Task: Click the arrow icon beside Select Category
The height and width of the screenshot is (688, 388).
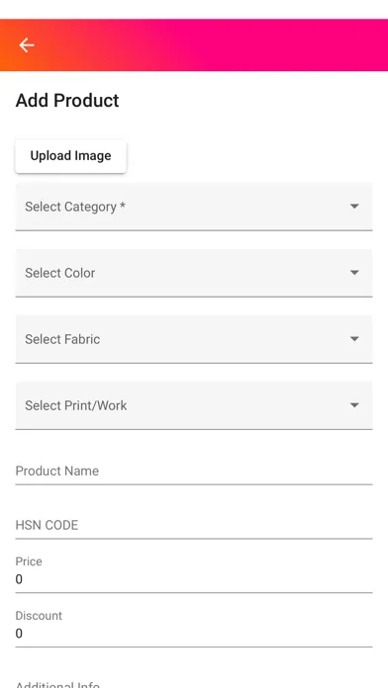Action: click(354, 207)
